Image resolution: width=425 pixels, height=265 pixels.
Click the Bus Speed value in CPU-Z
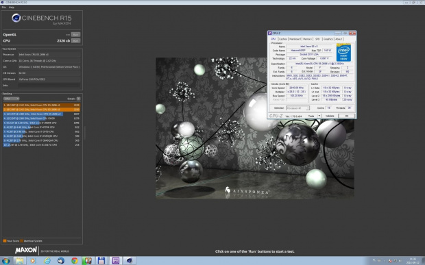pyautogui.click(x=297, y=96)
